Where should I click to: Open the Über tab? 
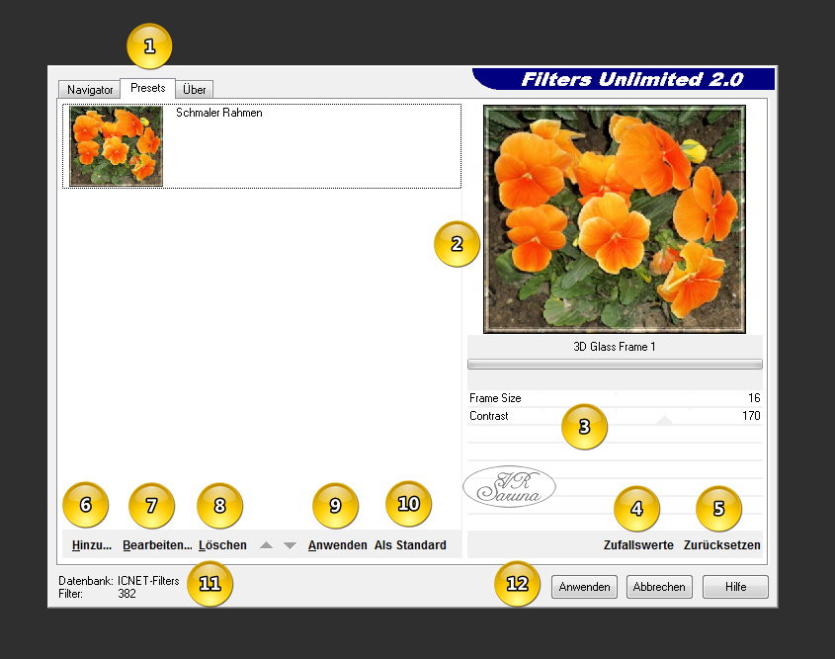[x=194, y=90]
